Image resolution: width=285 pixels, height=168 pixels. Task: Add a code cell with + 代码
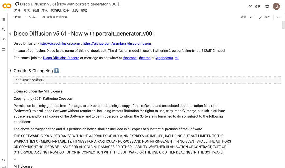coord(16,17)
